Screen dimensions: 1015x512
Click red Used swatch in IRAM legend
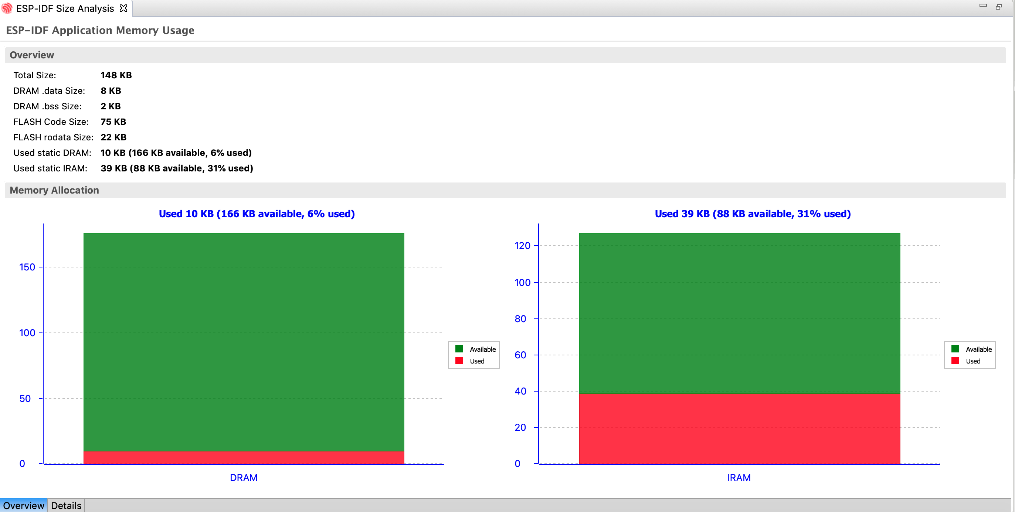[955, 361]
